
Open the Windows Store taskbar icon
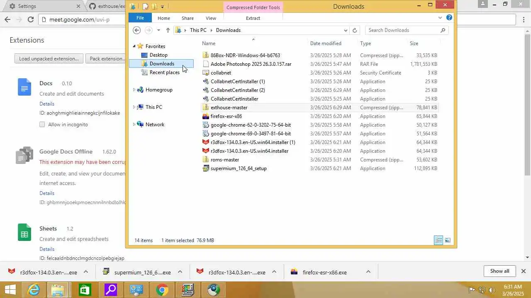85,290
